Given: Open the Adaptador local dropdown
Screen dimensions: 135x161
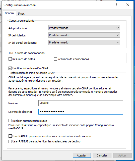Looking at the screenshot, I should [x=84, y=28].
